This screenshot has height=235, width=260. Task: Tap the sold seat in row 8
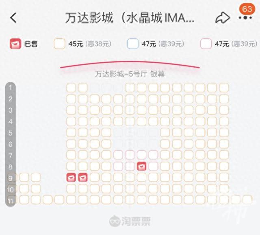pyautogui.click(x=142, y=166)
